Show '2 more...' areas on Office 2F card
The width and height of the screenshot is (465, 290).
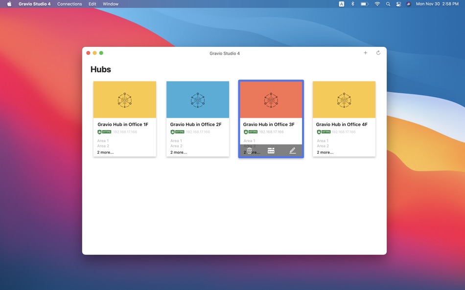179,152
